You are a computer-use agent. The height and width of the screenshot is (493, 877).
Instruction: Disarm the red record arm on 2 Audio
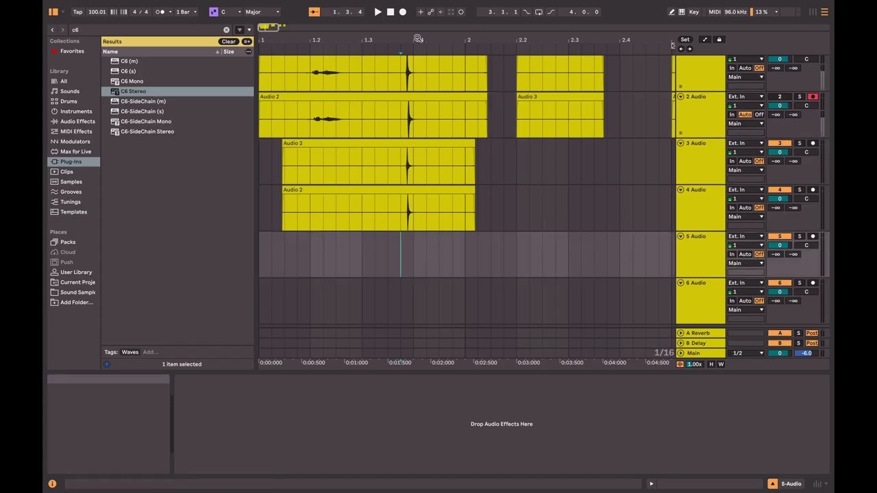coord(813,97)
